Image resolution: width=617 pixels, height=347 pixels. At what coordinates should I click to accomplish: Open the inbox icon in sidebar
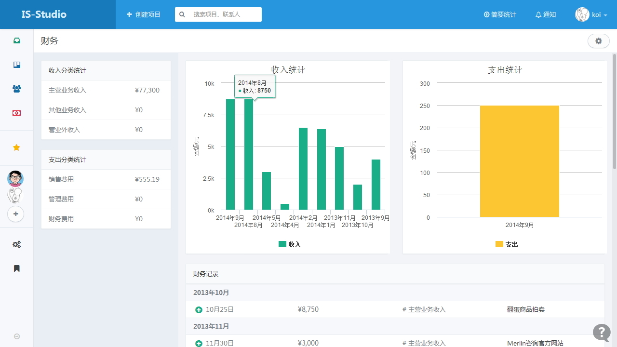pyautogui.click(x=17, y=41)
